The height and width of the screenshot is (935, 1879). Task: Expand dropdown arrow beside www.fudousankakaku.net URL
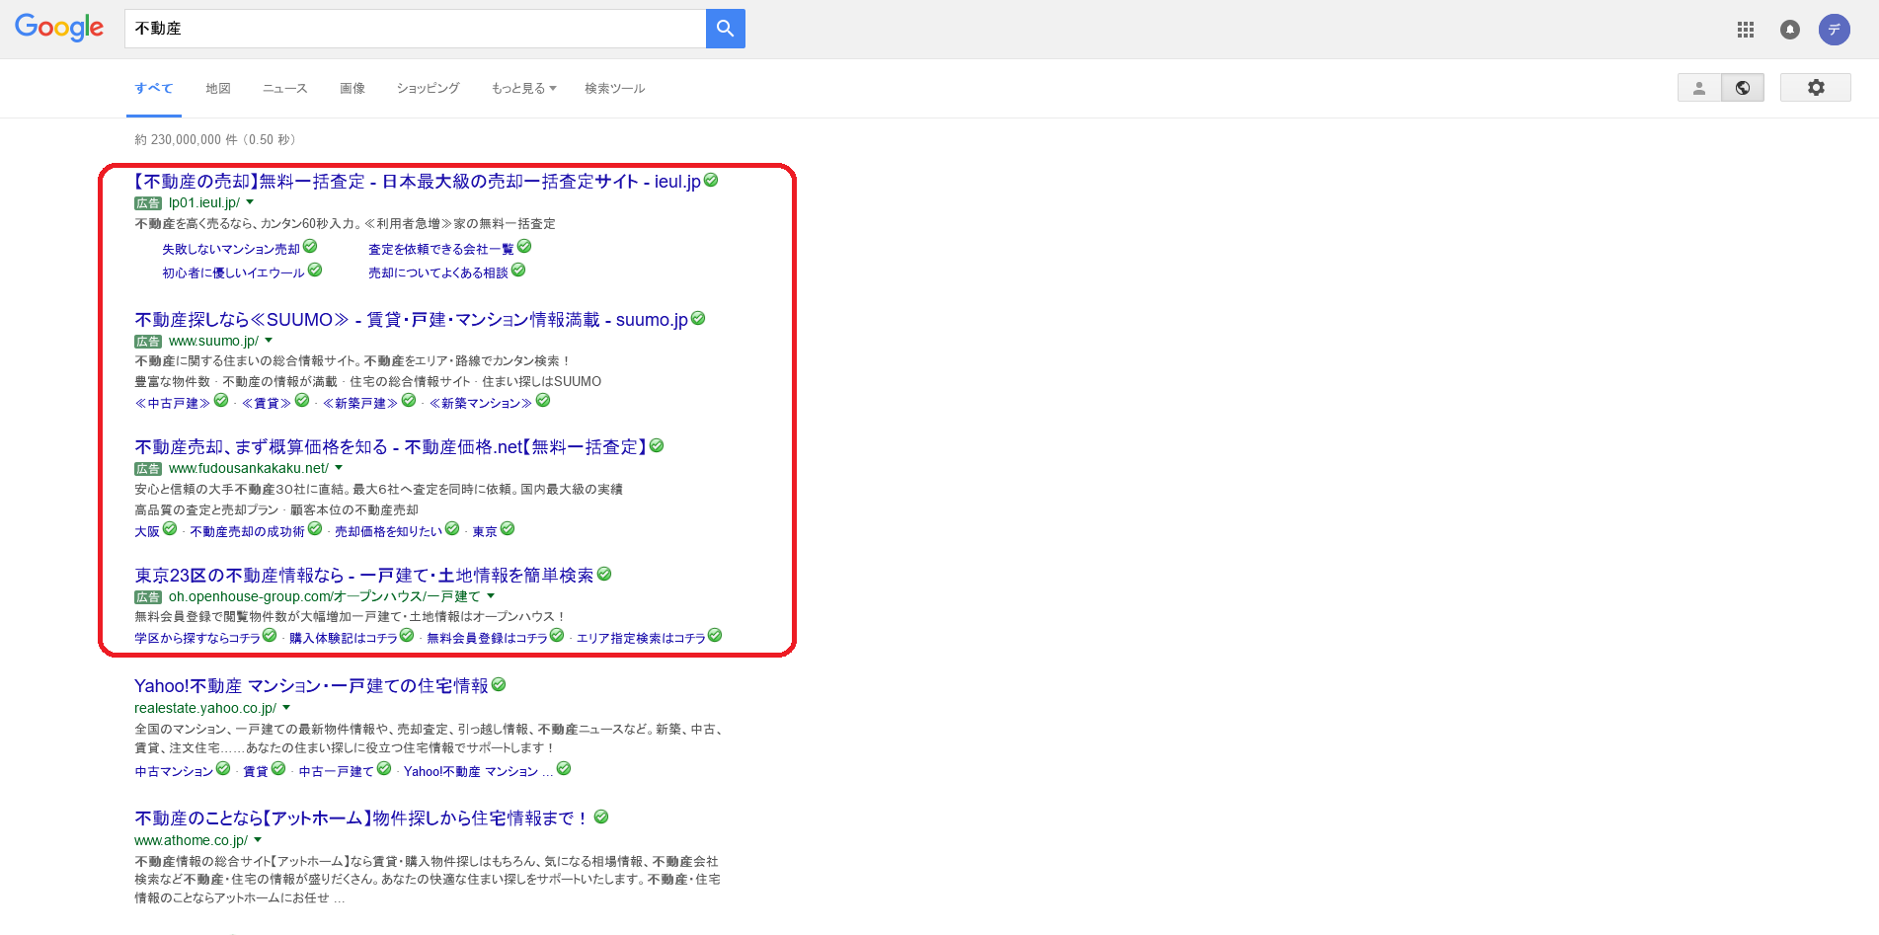point(339,468)
